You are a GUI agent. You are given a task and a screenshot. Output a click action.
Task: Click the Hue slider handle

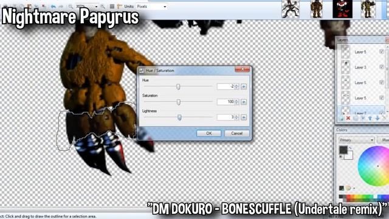178,86
